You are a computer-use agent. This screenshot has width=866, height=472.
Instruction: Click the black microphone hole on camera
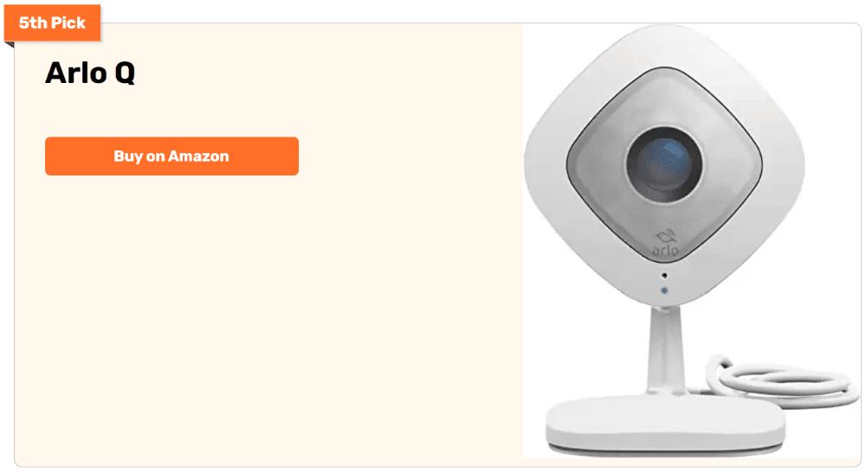[x=664, y=275]
